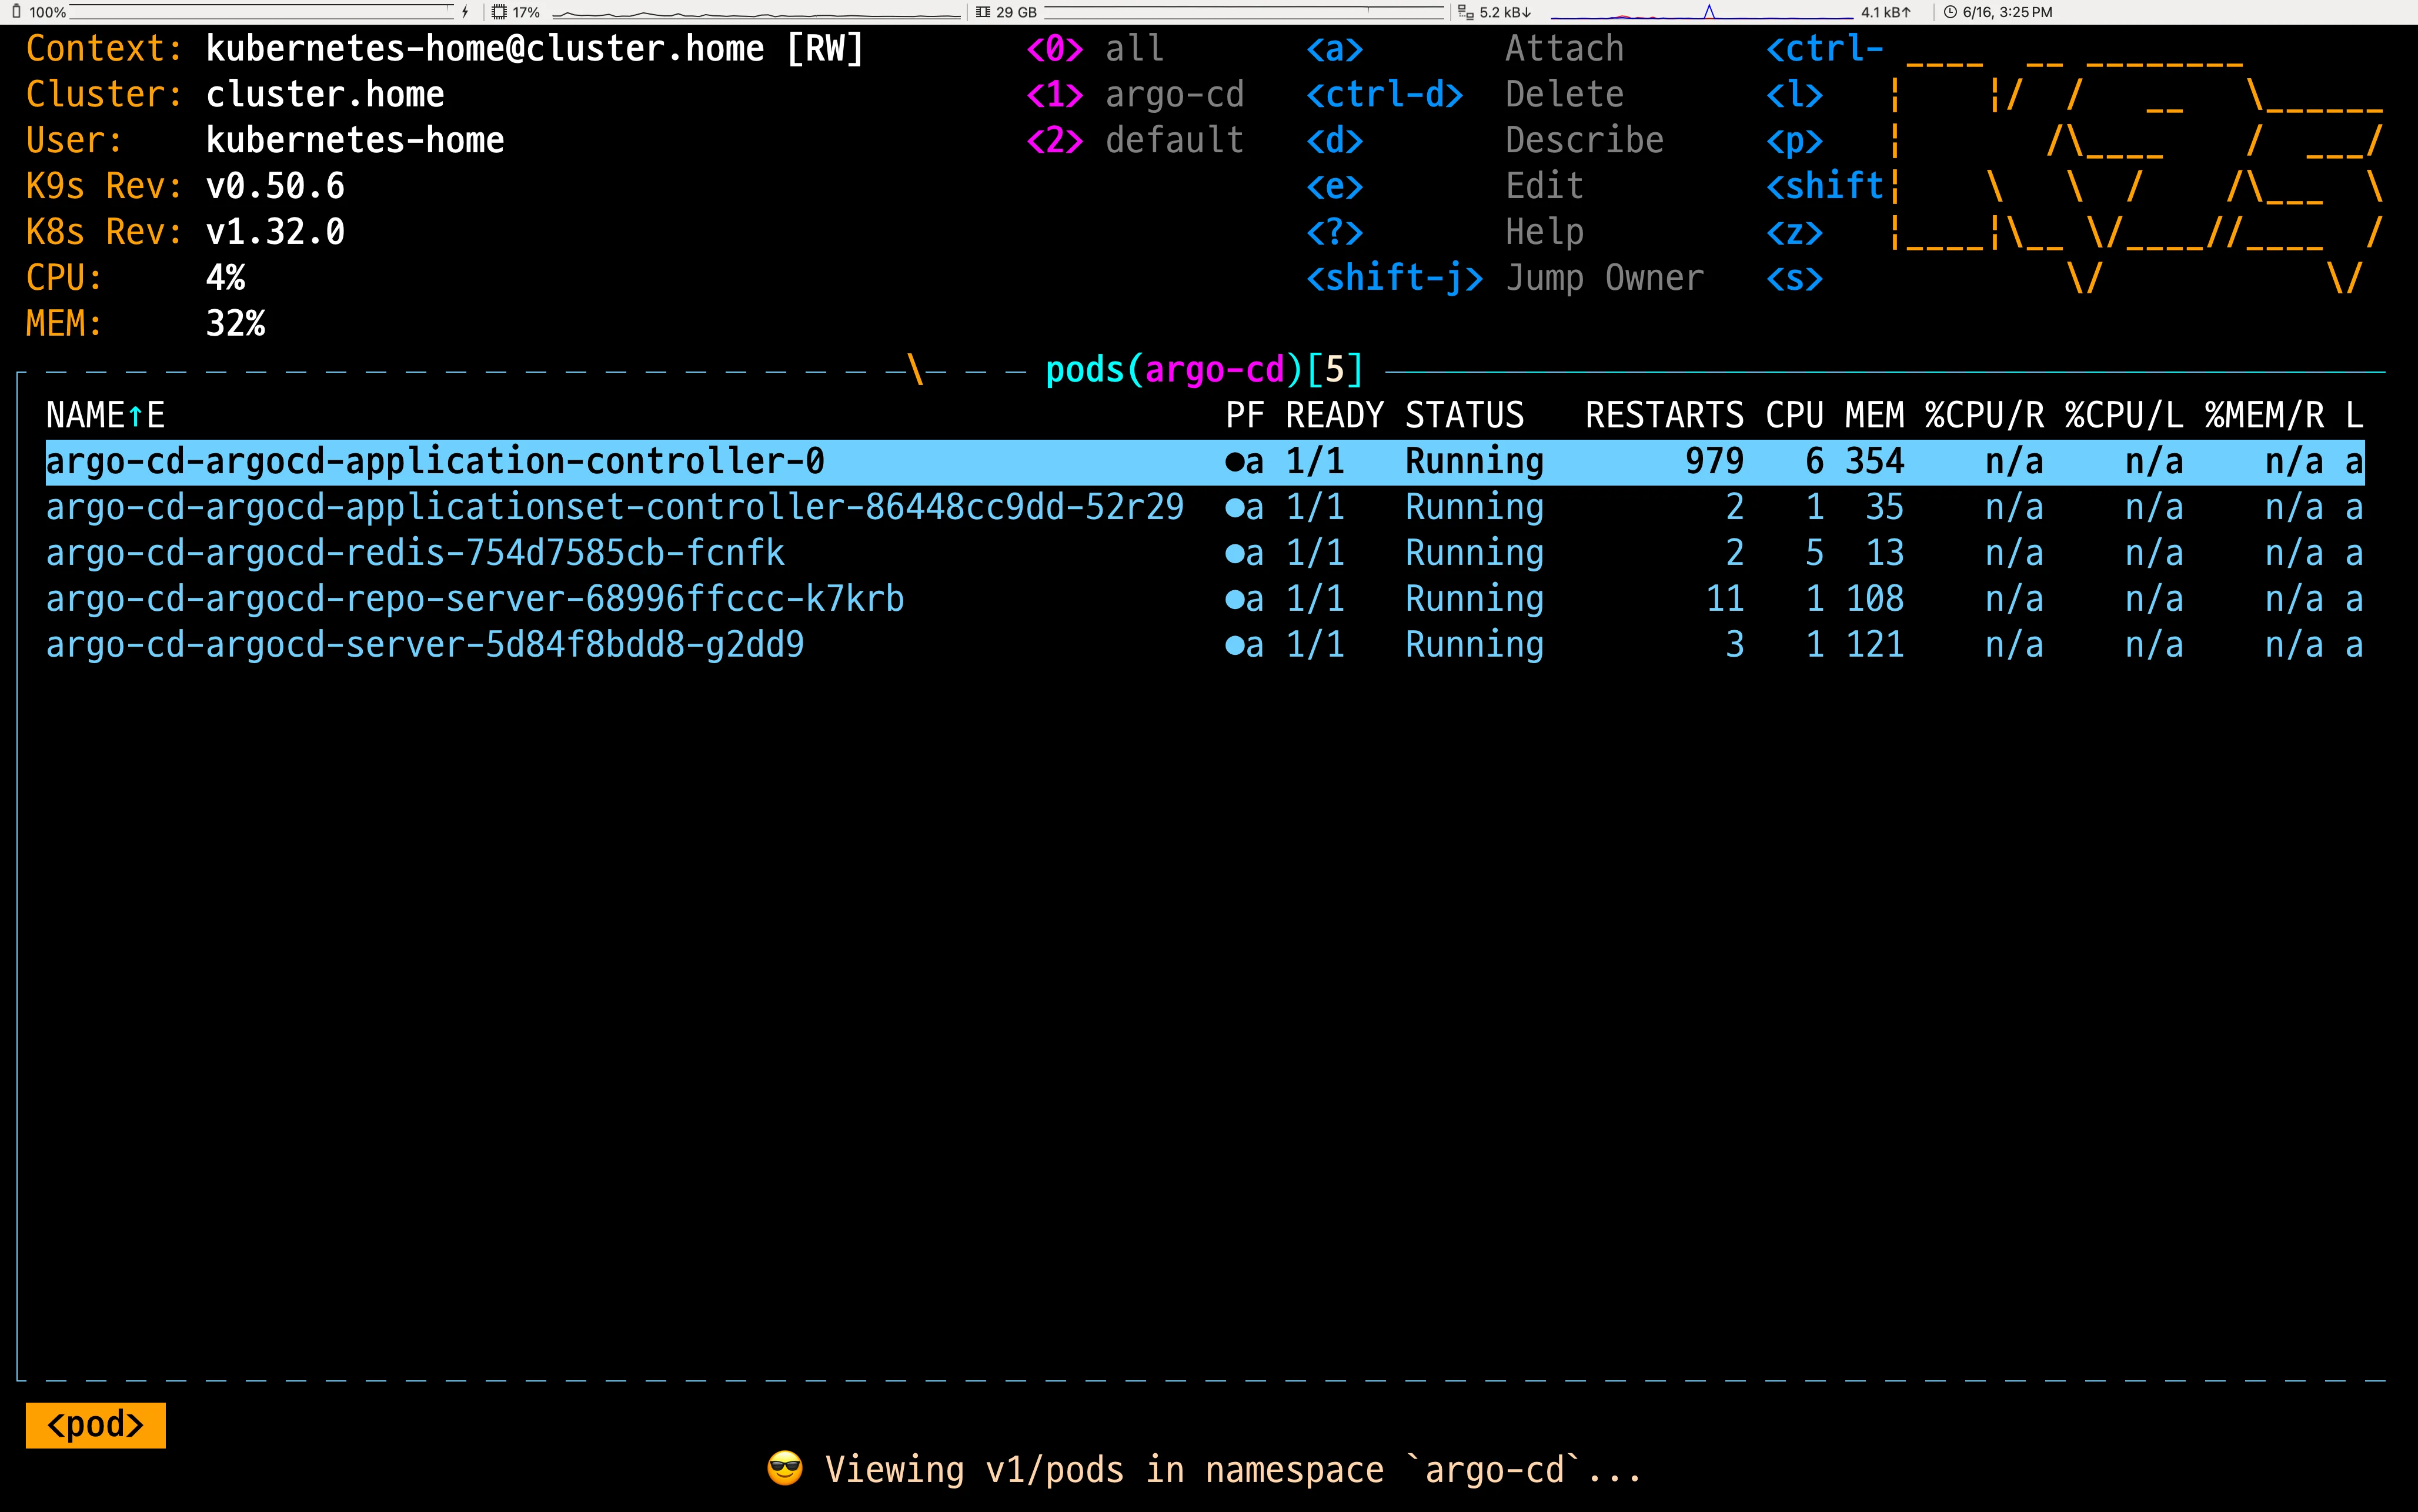Select the argocd-repo-server pod row
This screenshot has width=2418, height=1512.
coord(475,600)
